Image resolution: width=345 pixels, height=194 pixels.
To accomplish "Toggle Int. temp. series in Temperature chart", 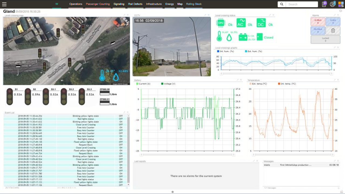I will click(287, 84).
